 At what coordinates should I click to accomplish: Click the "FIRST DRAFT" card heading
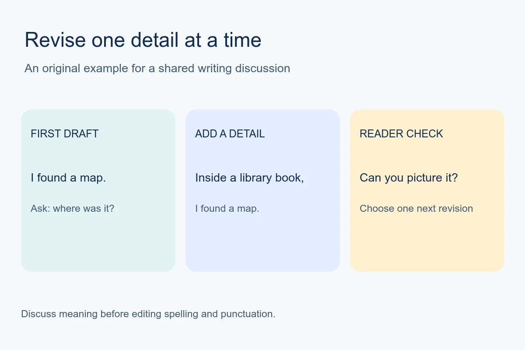[x=65, y=134]
